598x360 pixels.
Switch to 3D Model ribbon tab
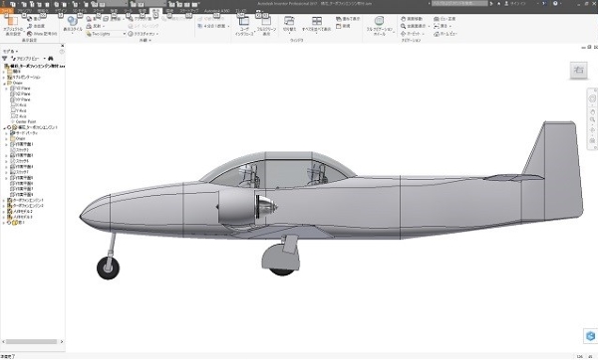click(x=80, y=11)
